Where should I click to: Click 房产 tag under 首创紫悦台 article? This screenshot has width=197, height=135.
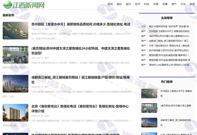click(x=47, y=116)
